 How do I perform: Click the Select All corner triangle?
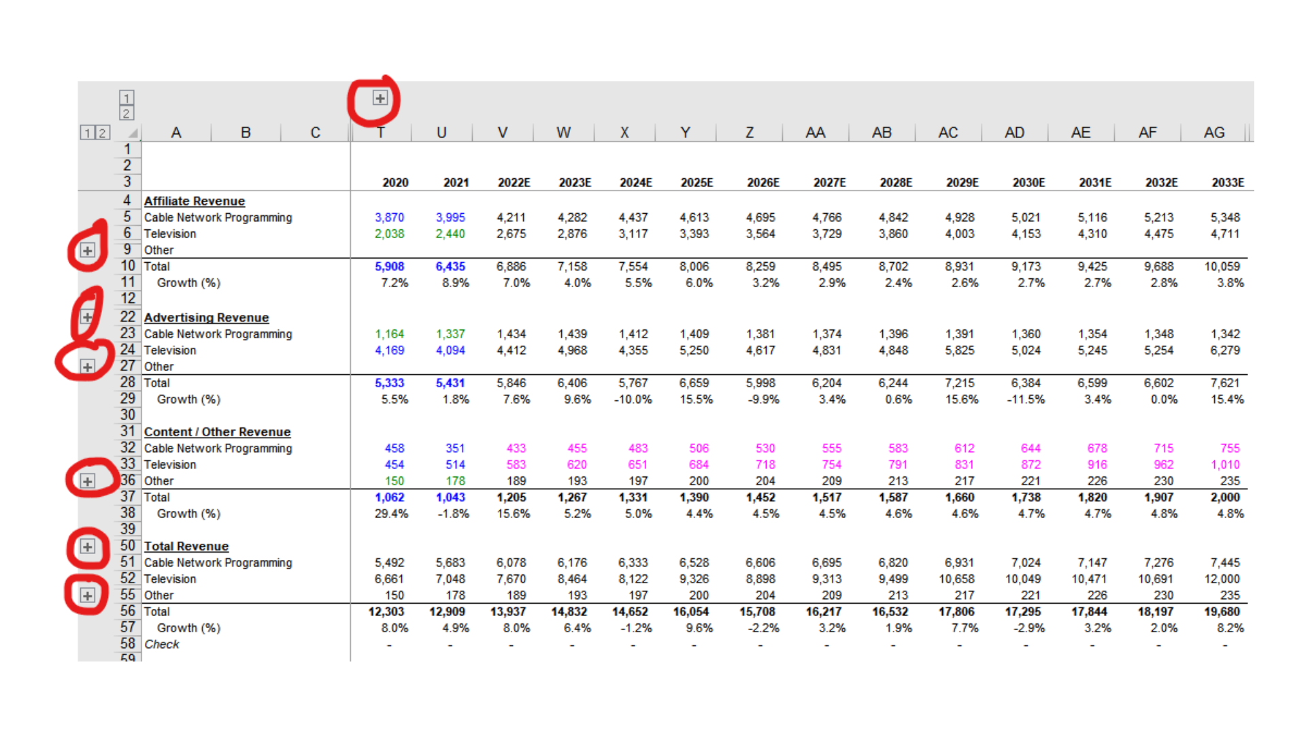coord(133,133)
